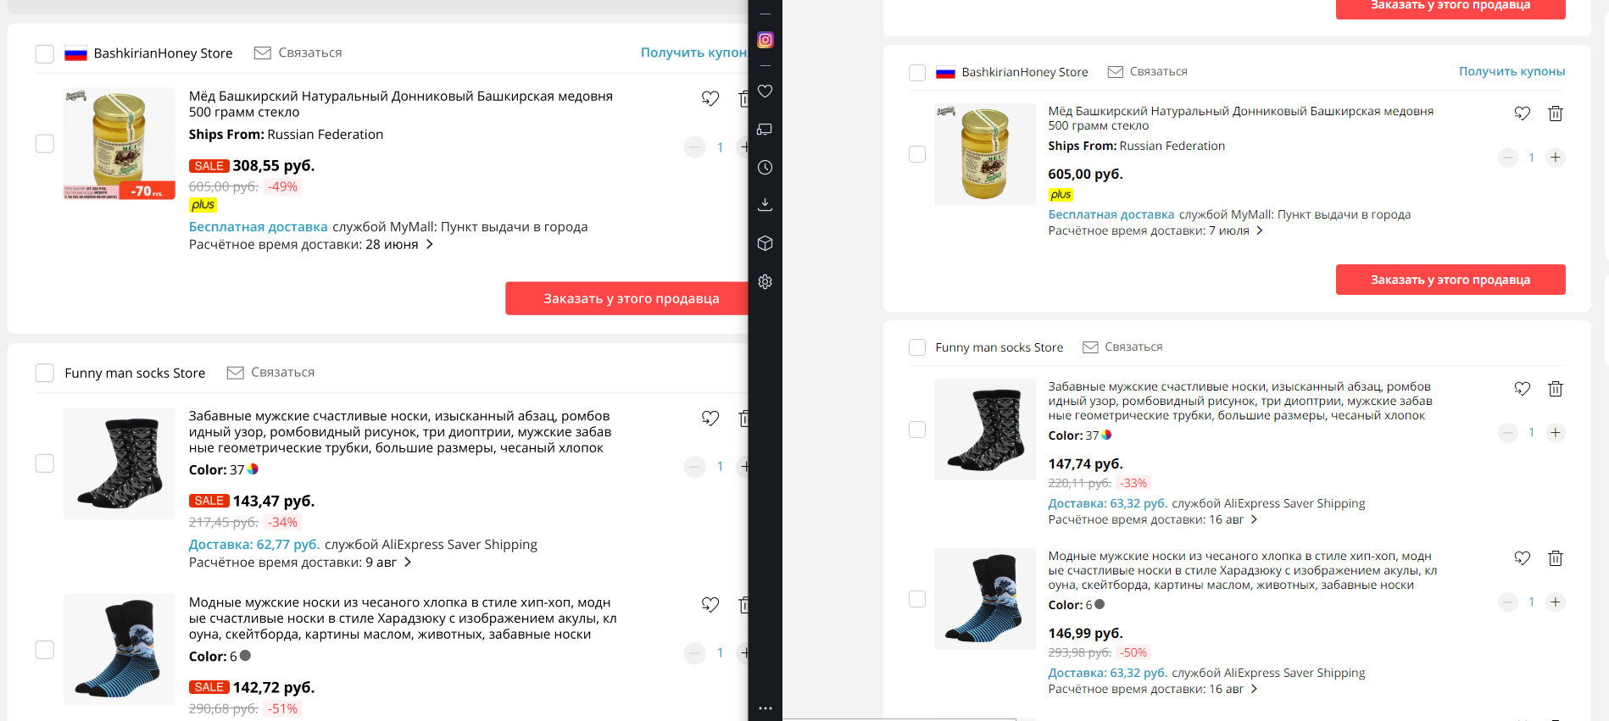The height and width of the screenshot is (721, 1609).
Task: Open Instagram in the browser sidebar
Action: 765,40
